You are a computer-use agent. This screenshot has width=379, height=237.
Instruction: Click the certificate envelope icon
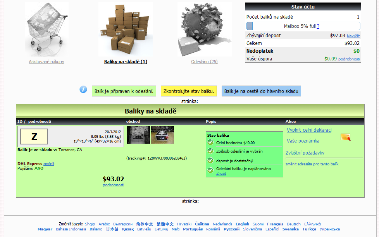(345, 137)
